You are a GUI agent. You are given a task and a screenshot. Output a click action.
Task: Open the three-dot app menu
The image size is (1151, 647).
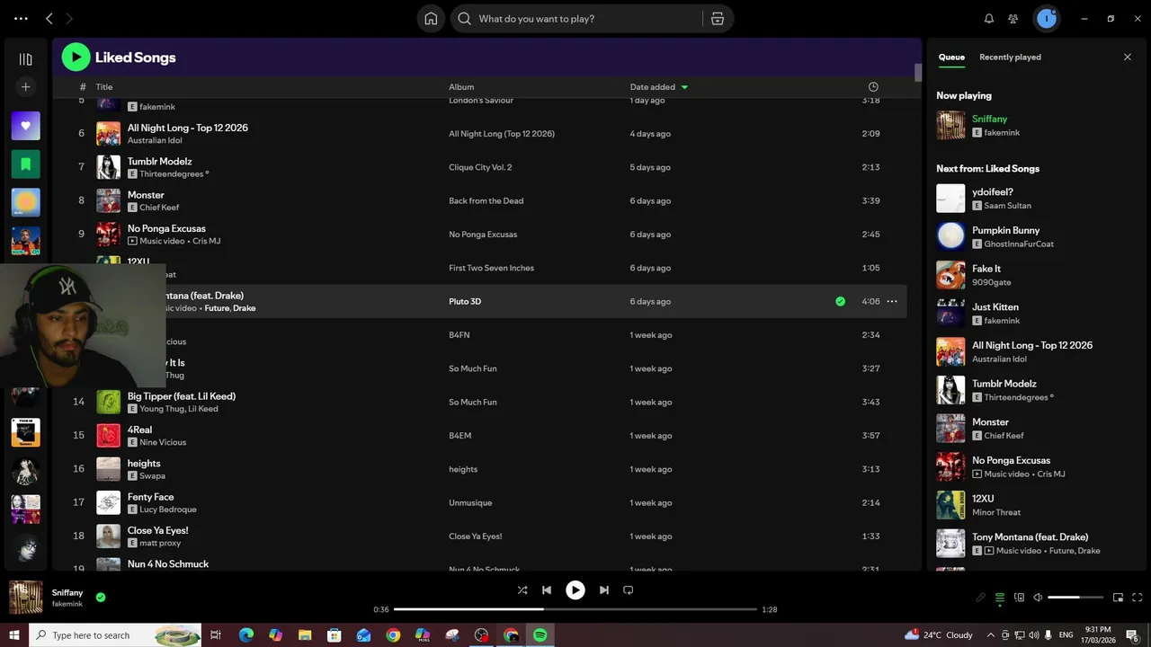pos(21,19)
